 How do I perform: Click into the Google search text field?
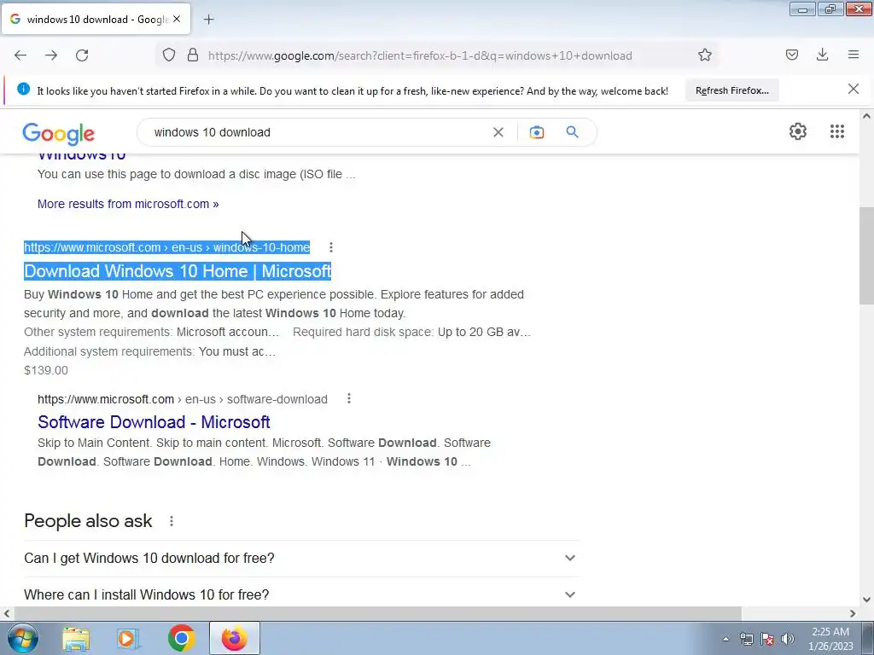click(318, 132)
